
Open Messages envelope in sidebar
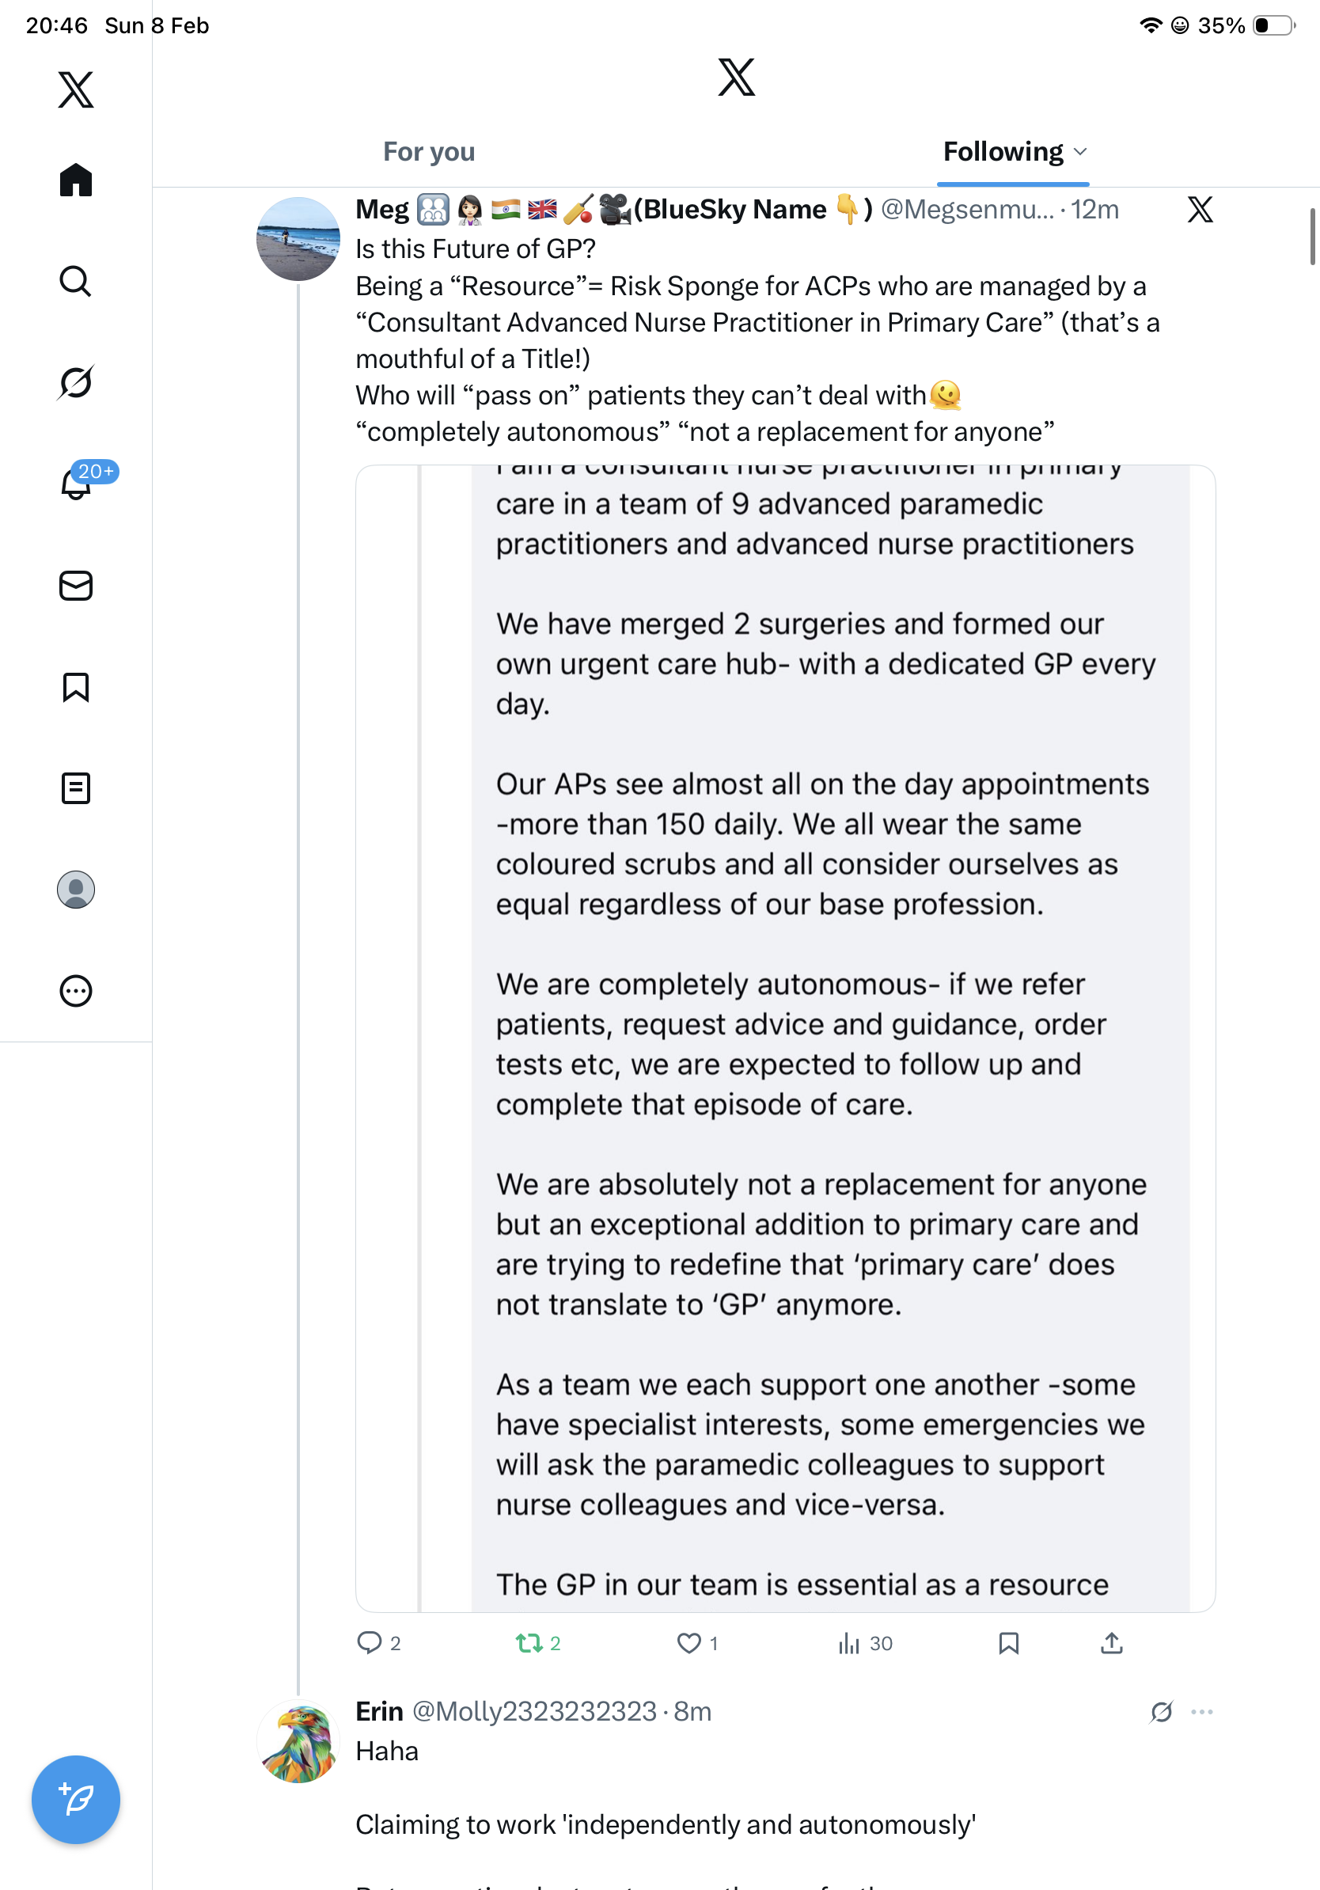(x=76, y=586)
